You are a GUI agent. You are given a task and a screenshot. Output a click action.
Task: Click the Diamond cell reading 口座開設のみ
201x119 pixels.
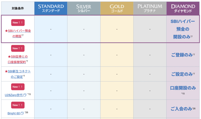click(x=183, y=88)
